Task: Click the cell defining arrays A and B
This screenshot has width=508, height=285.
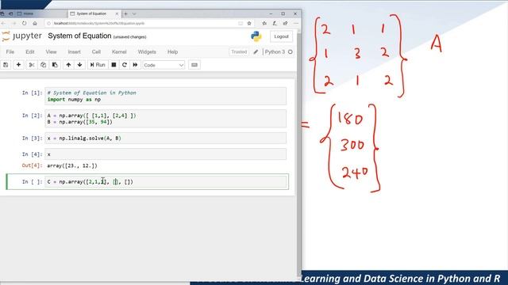Action: [x=166, y=119]
